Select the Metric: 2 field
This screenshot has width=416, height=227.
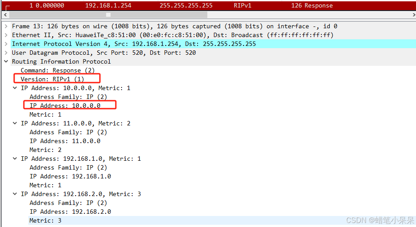46,150
